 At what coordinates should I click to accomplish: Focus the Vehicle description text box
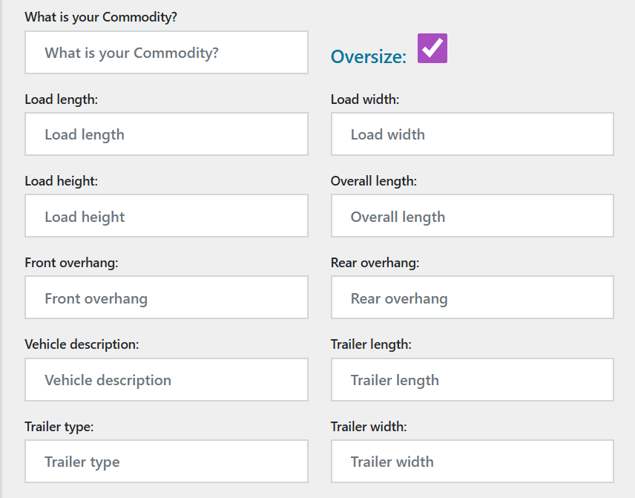[x=166, y=380]
